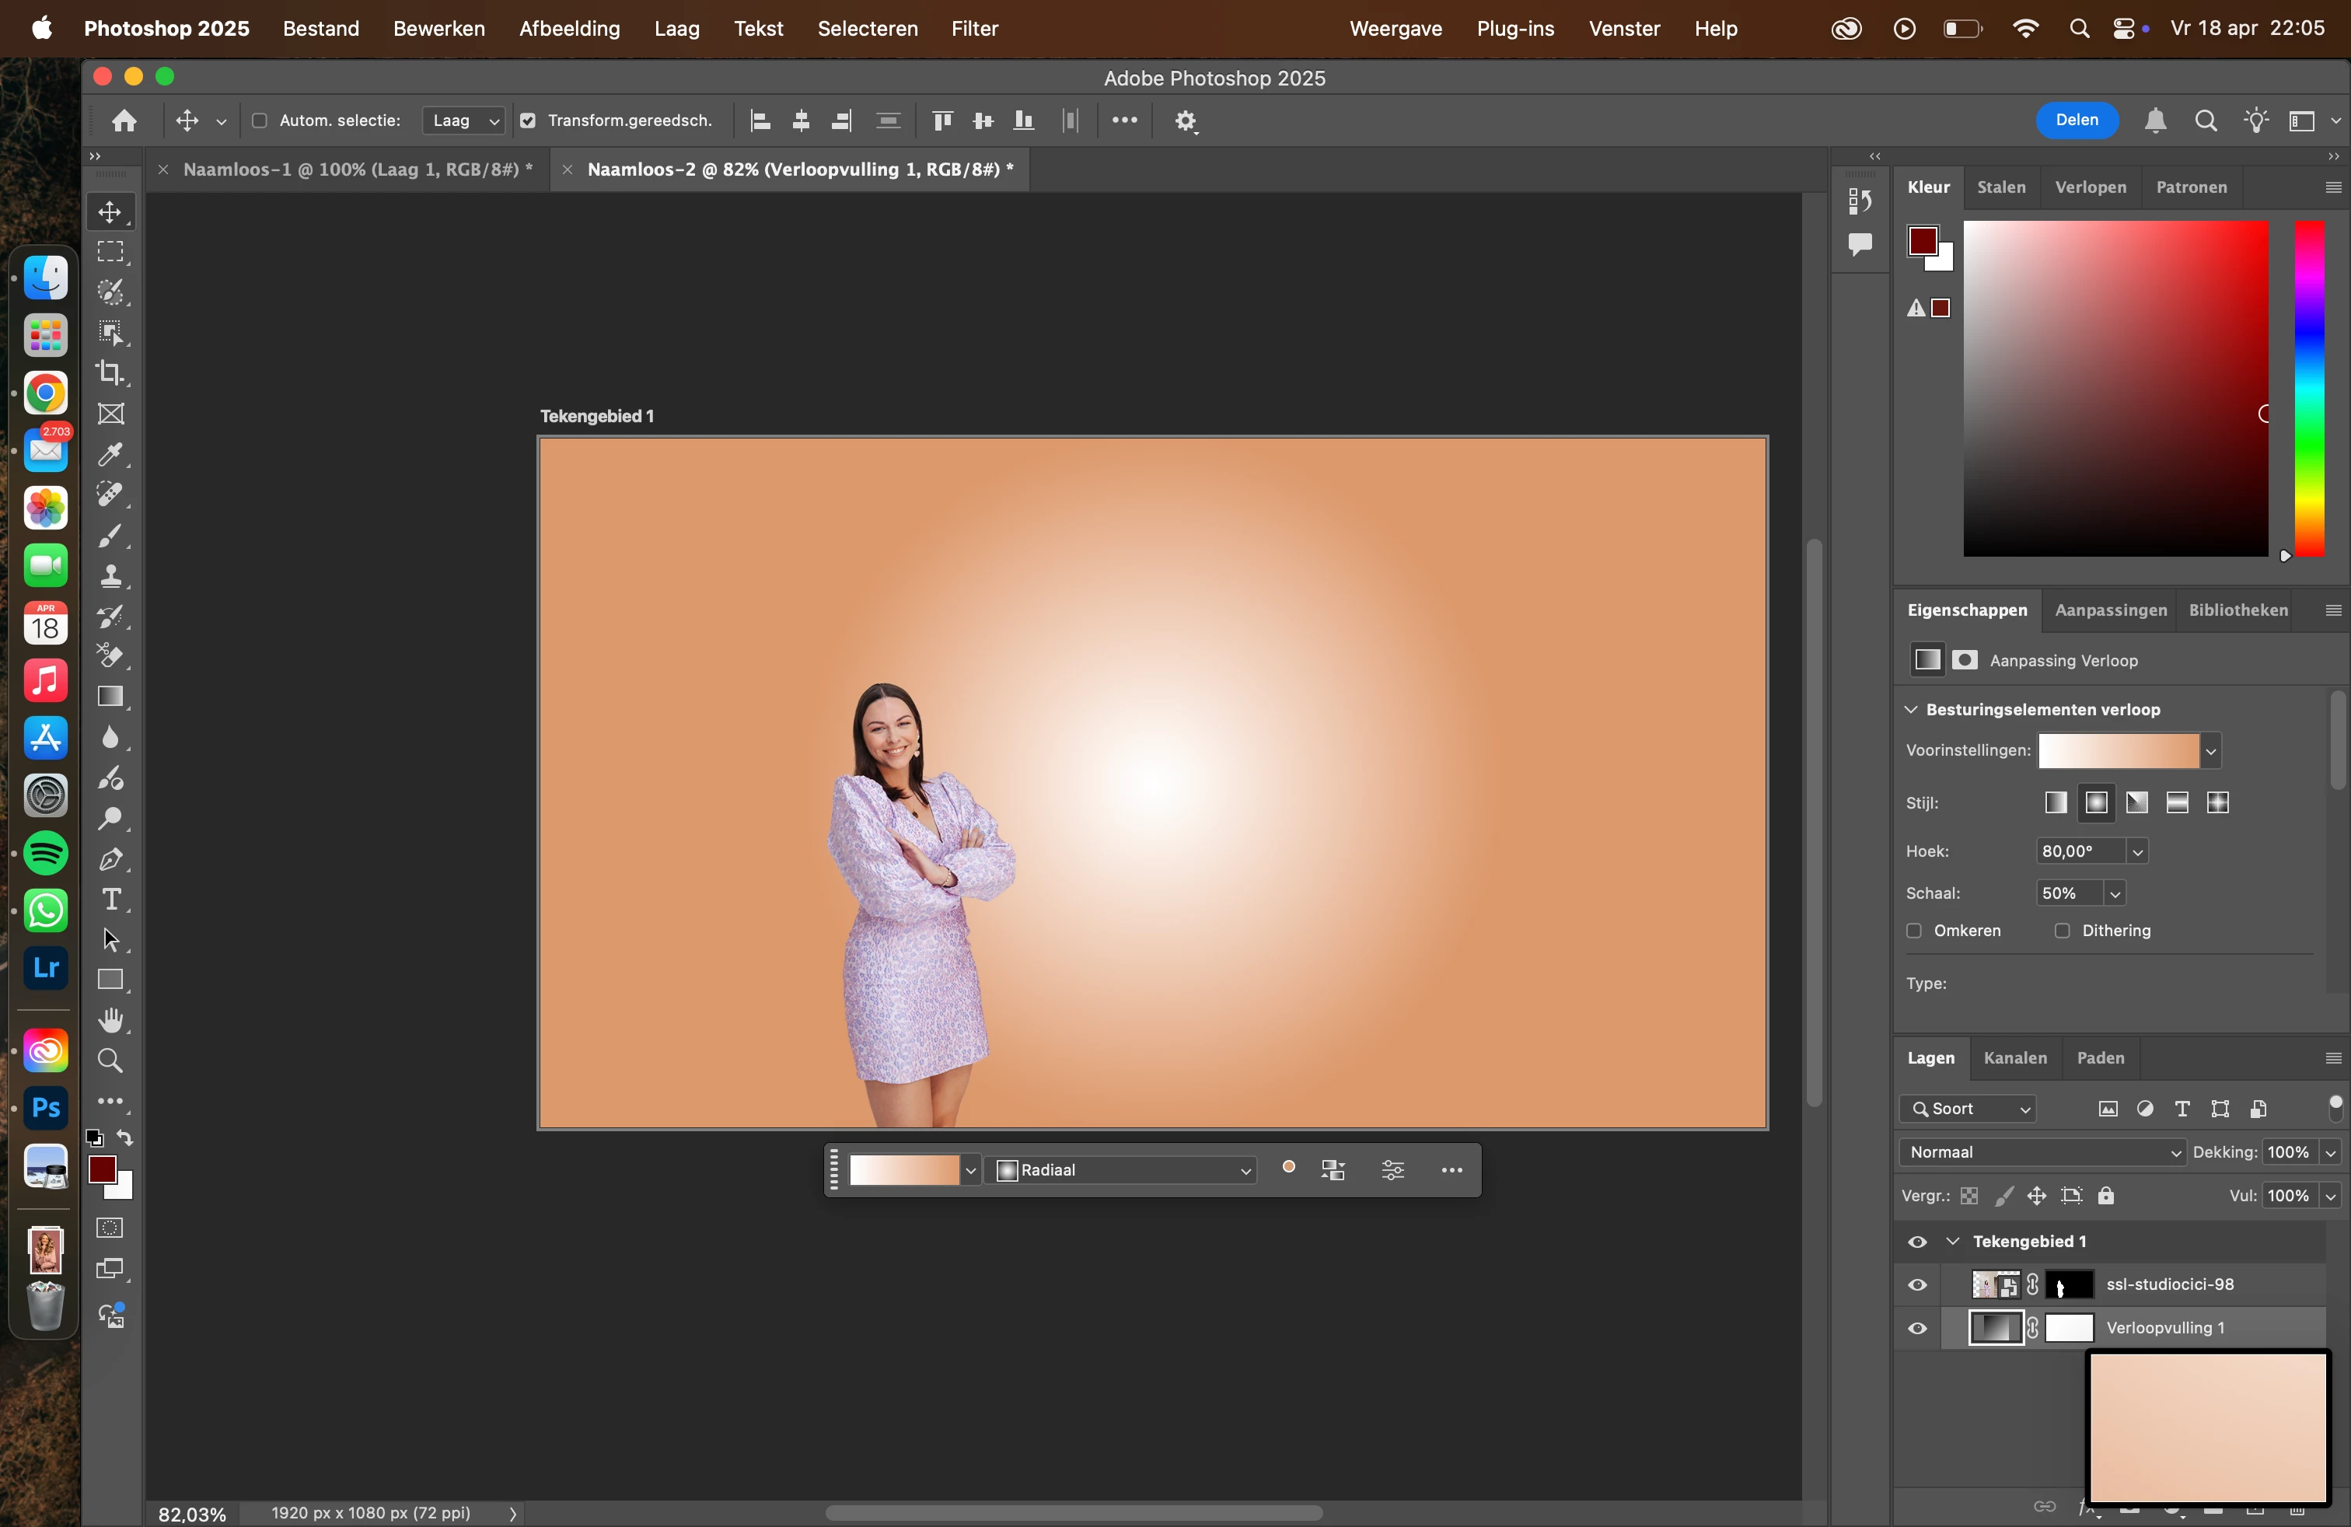Choose the Clone Stamp tool
Screen dimensions: 2351x1527
110,576
